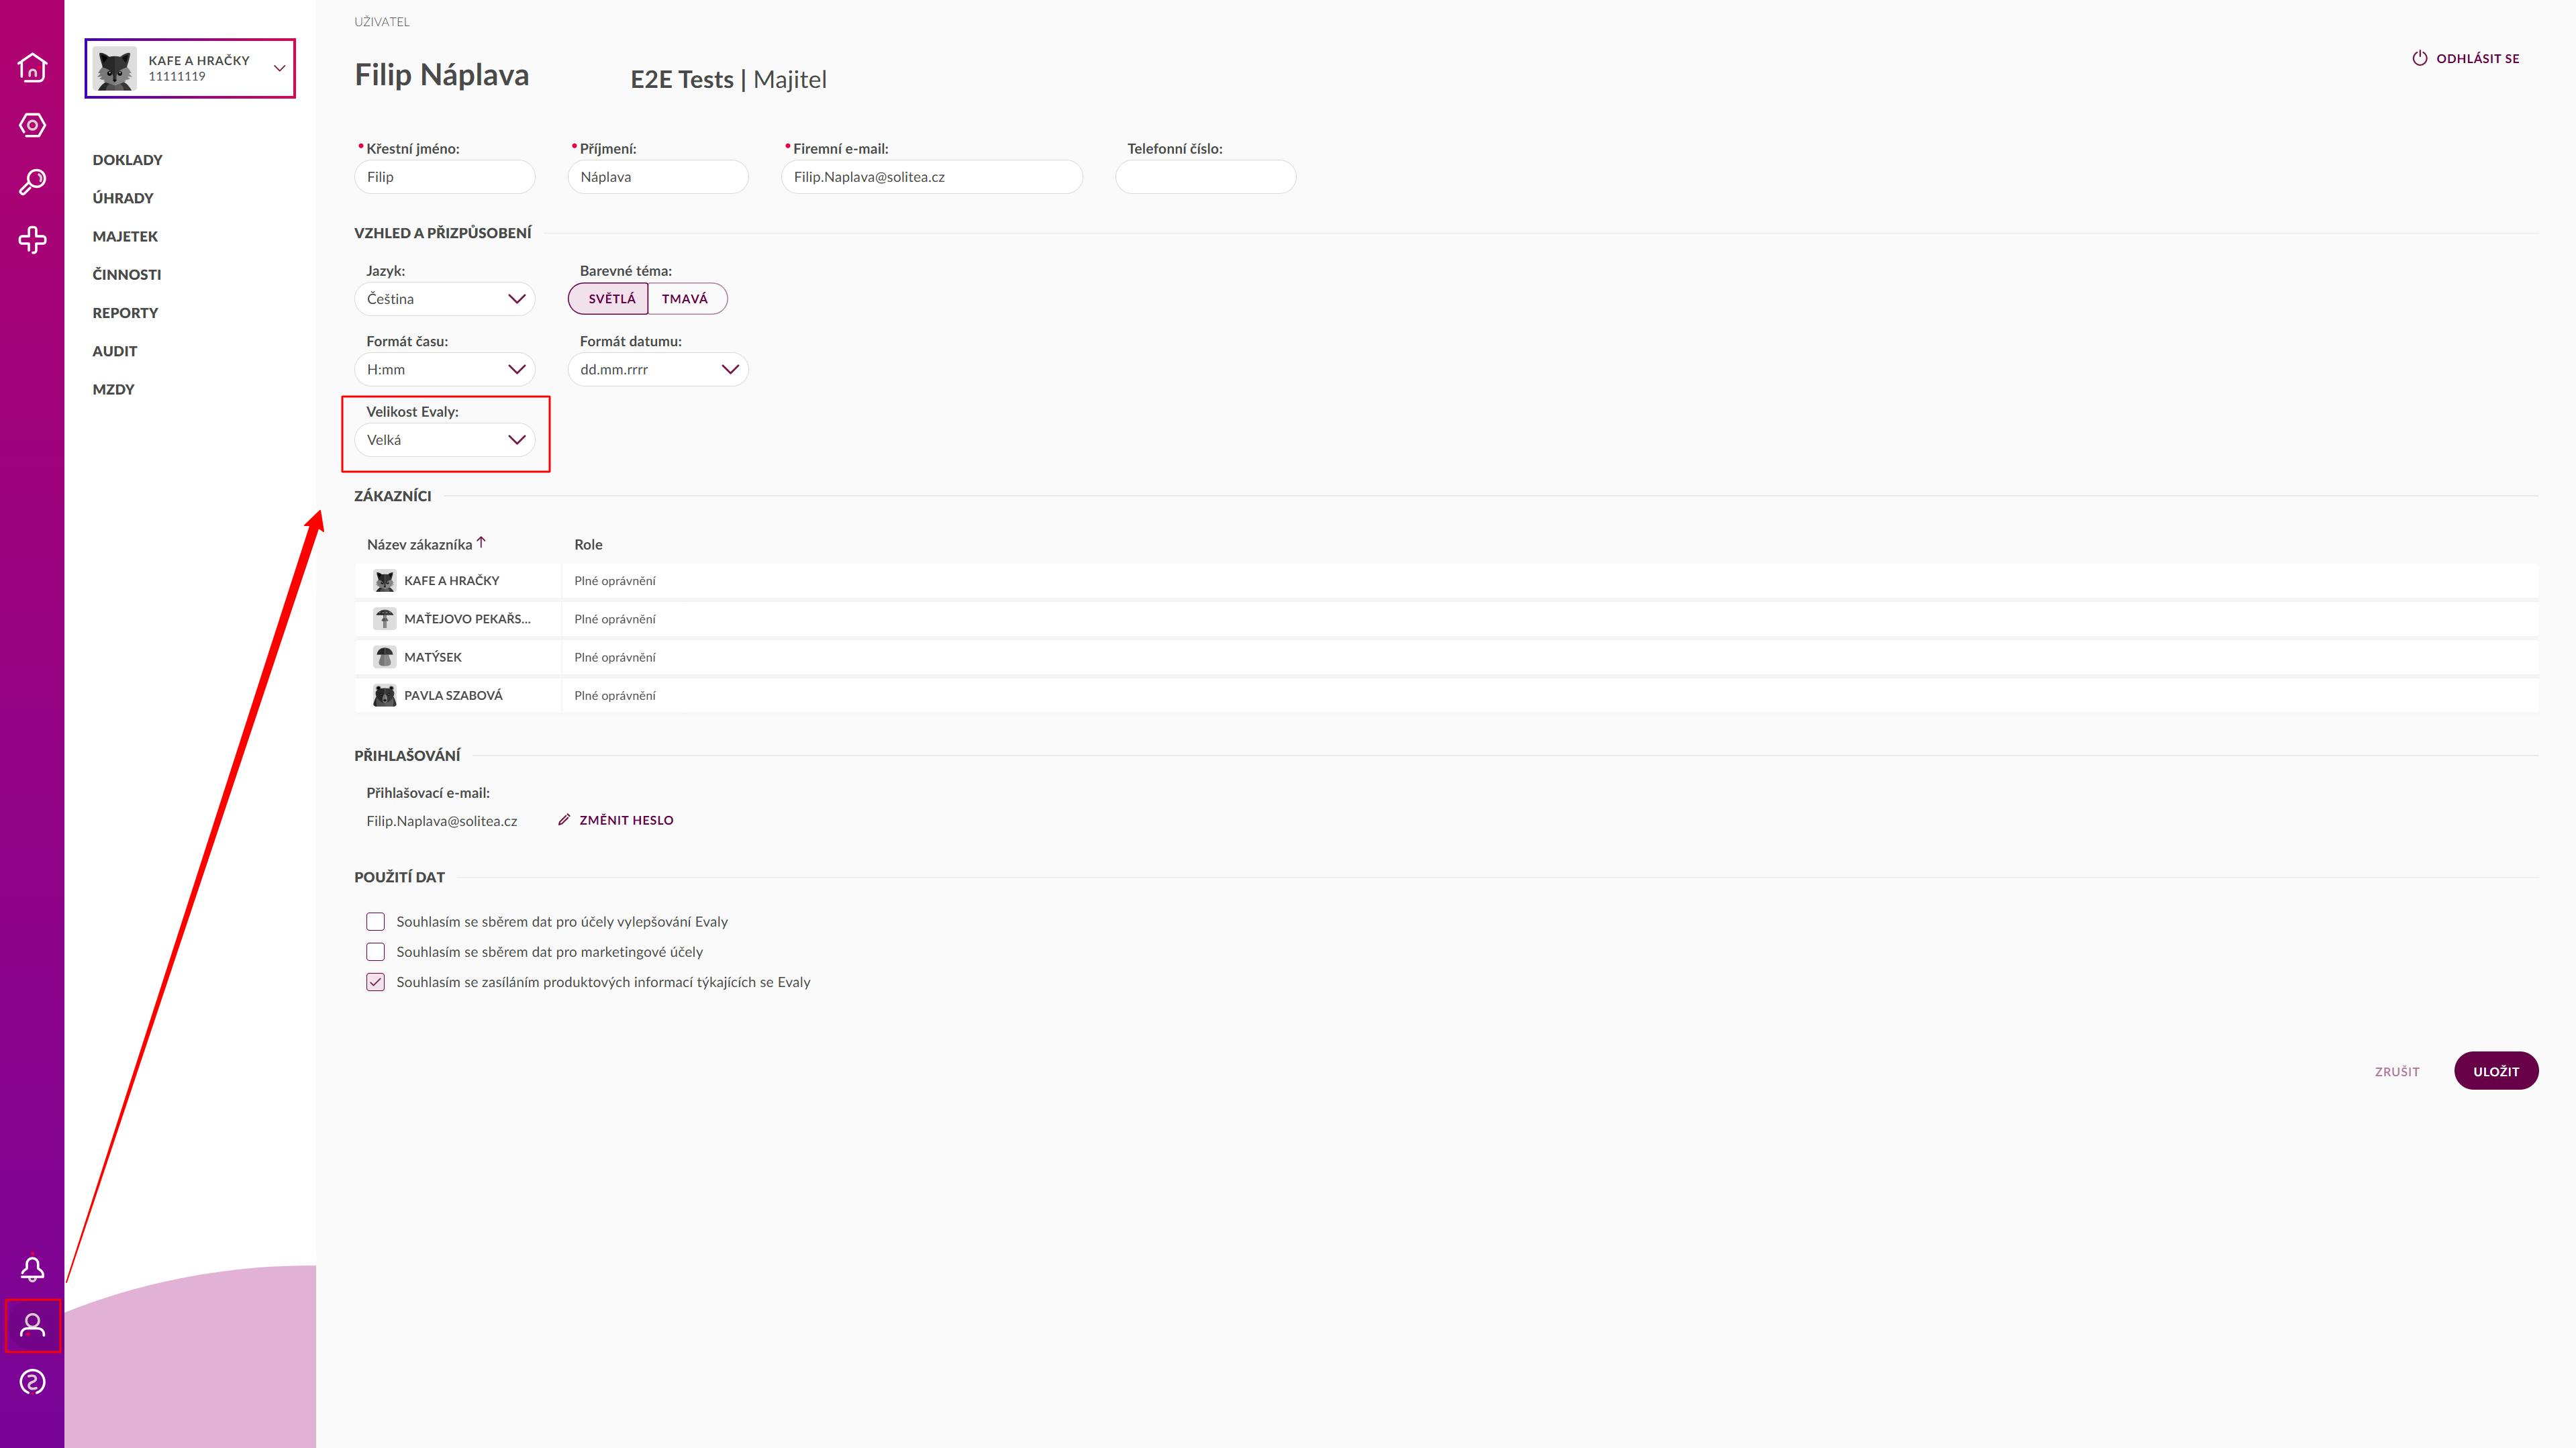
Task: Click the Příjmení field with Náplava
Action: pos(658,177)
